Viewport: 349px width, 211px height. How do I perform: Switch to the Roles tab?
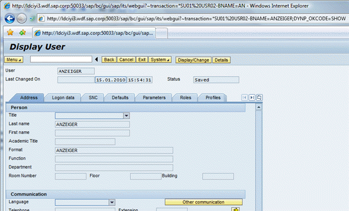pyautogui.click(x=185, y=98)
